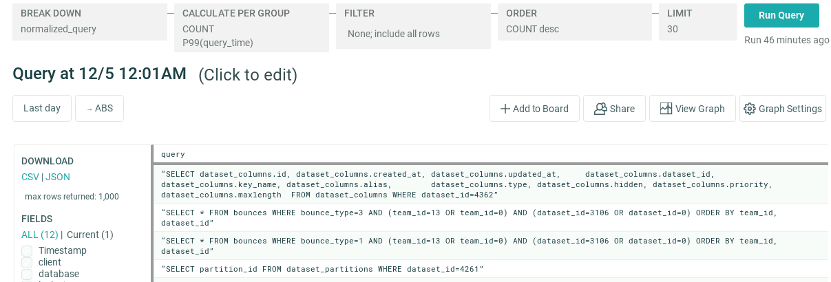Click the Graph Settings gear icon
831x282 pixels.
click(750, 109)
